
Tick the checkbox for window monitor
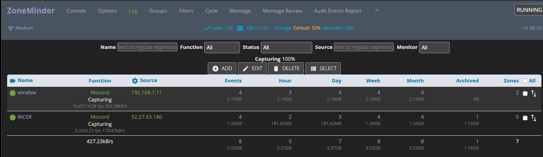525,93
